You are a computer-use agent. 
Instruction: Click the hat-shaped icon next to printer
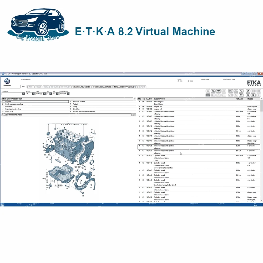[213, 91]
